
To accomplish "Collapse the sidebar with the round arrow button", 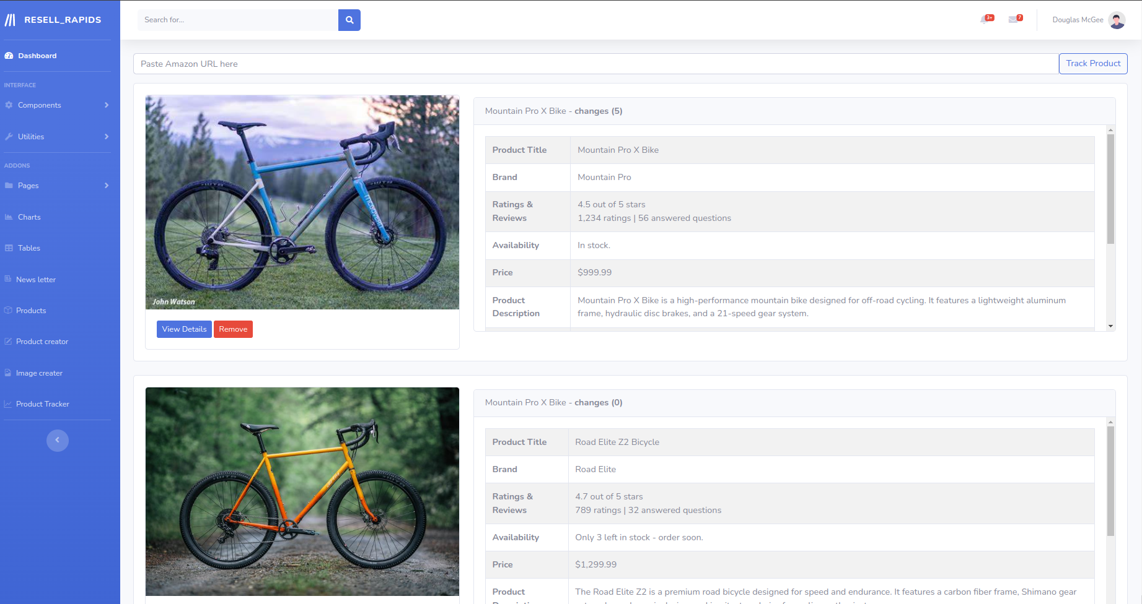I will 58,441.
